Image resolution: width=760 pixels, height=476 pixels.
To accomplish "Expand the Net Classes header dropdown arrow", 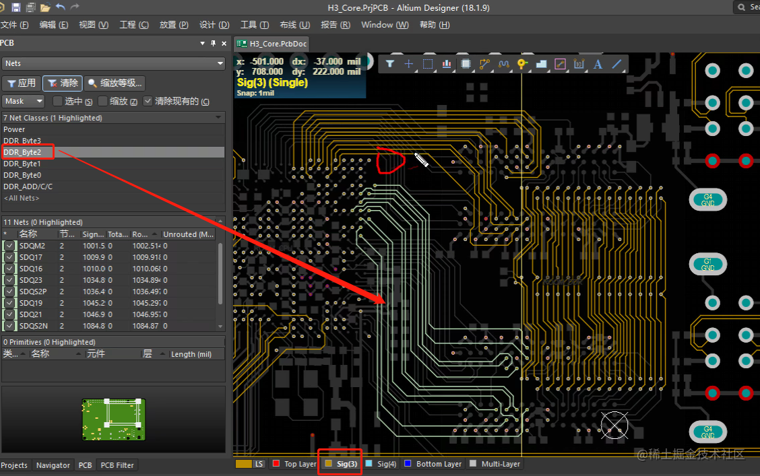I will pos(217,116).
